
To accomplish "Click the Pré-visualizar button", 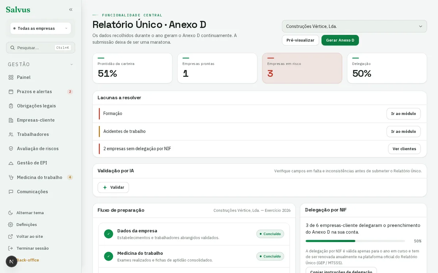I will pyautogui.click(x=300, y=40).
